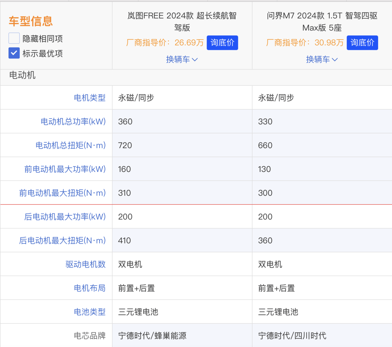Open the 电机类型 parameter link
The height and width of the screenshot is (347, 392).
pos(90,98)
